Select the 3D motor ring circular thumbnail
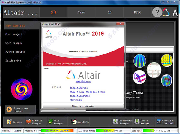 click(166, 80)
